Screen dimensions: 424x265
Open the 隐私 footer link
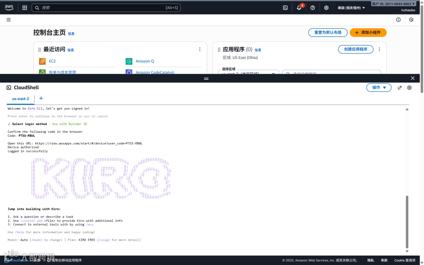371,260
